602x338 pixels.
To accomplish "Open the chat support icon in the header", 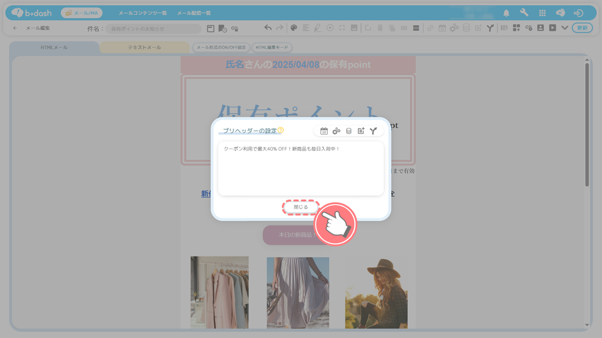I will [560, 13].
